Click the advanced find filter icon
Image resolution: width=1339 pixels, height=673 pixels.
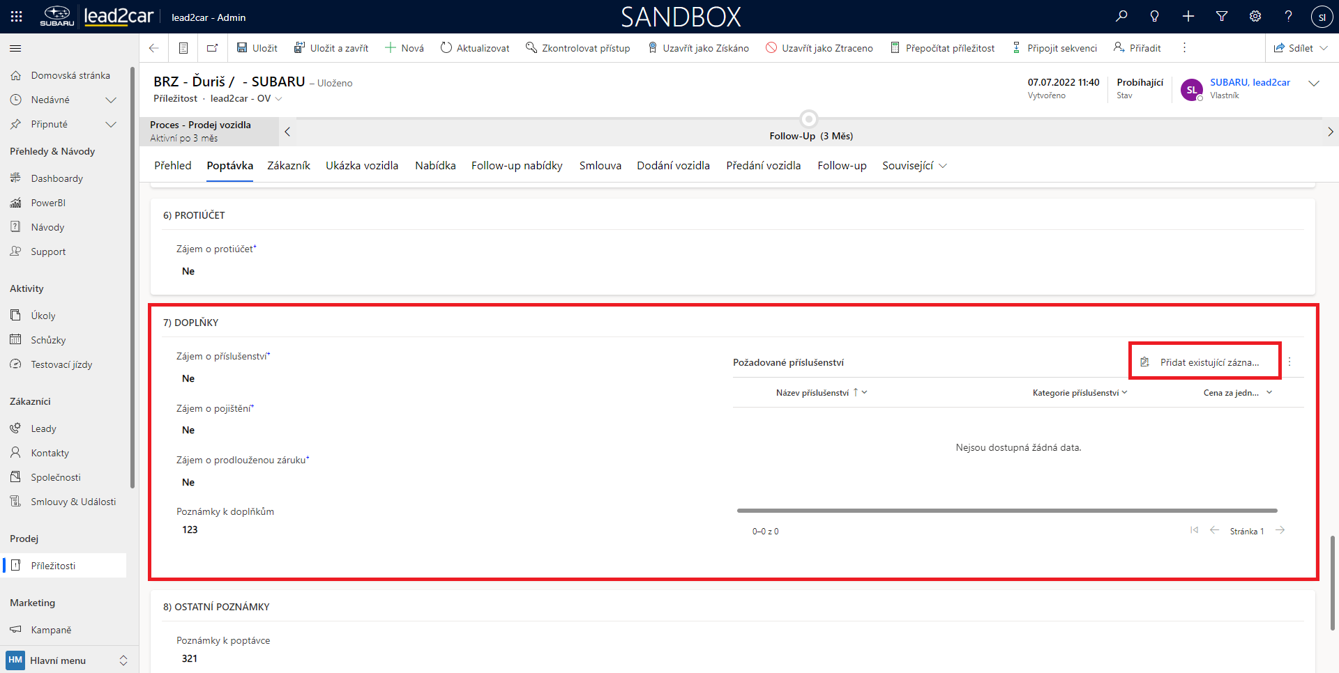pos(1222,17)
